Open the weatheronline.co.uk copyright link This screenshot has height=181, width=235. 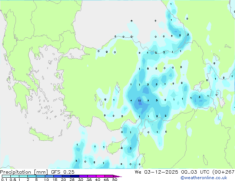[x=203, y=178]
